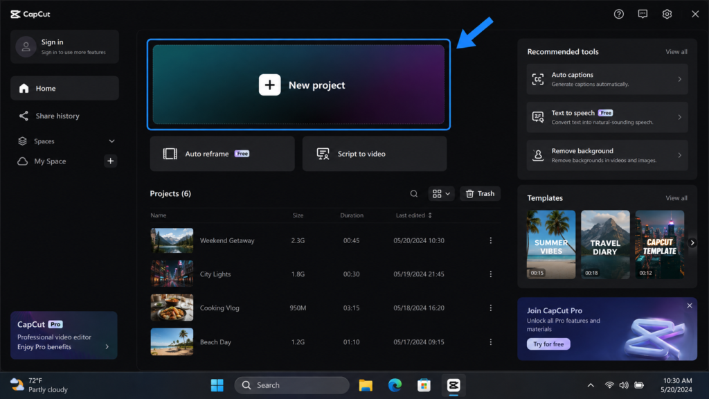Click the CapCut logo in the title bar
The height and width of the screenshot is (399, 709).
click(30, 14)
